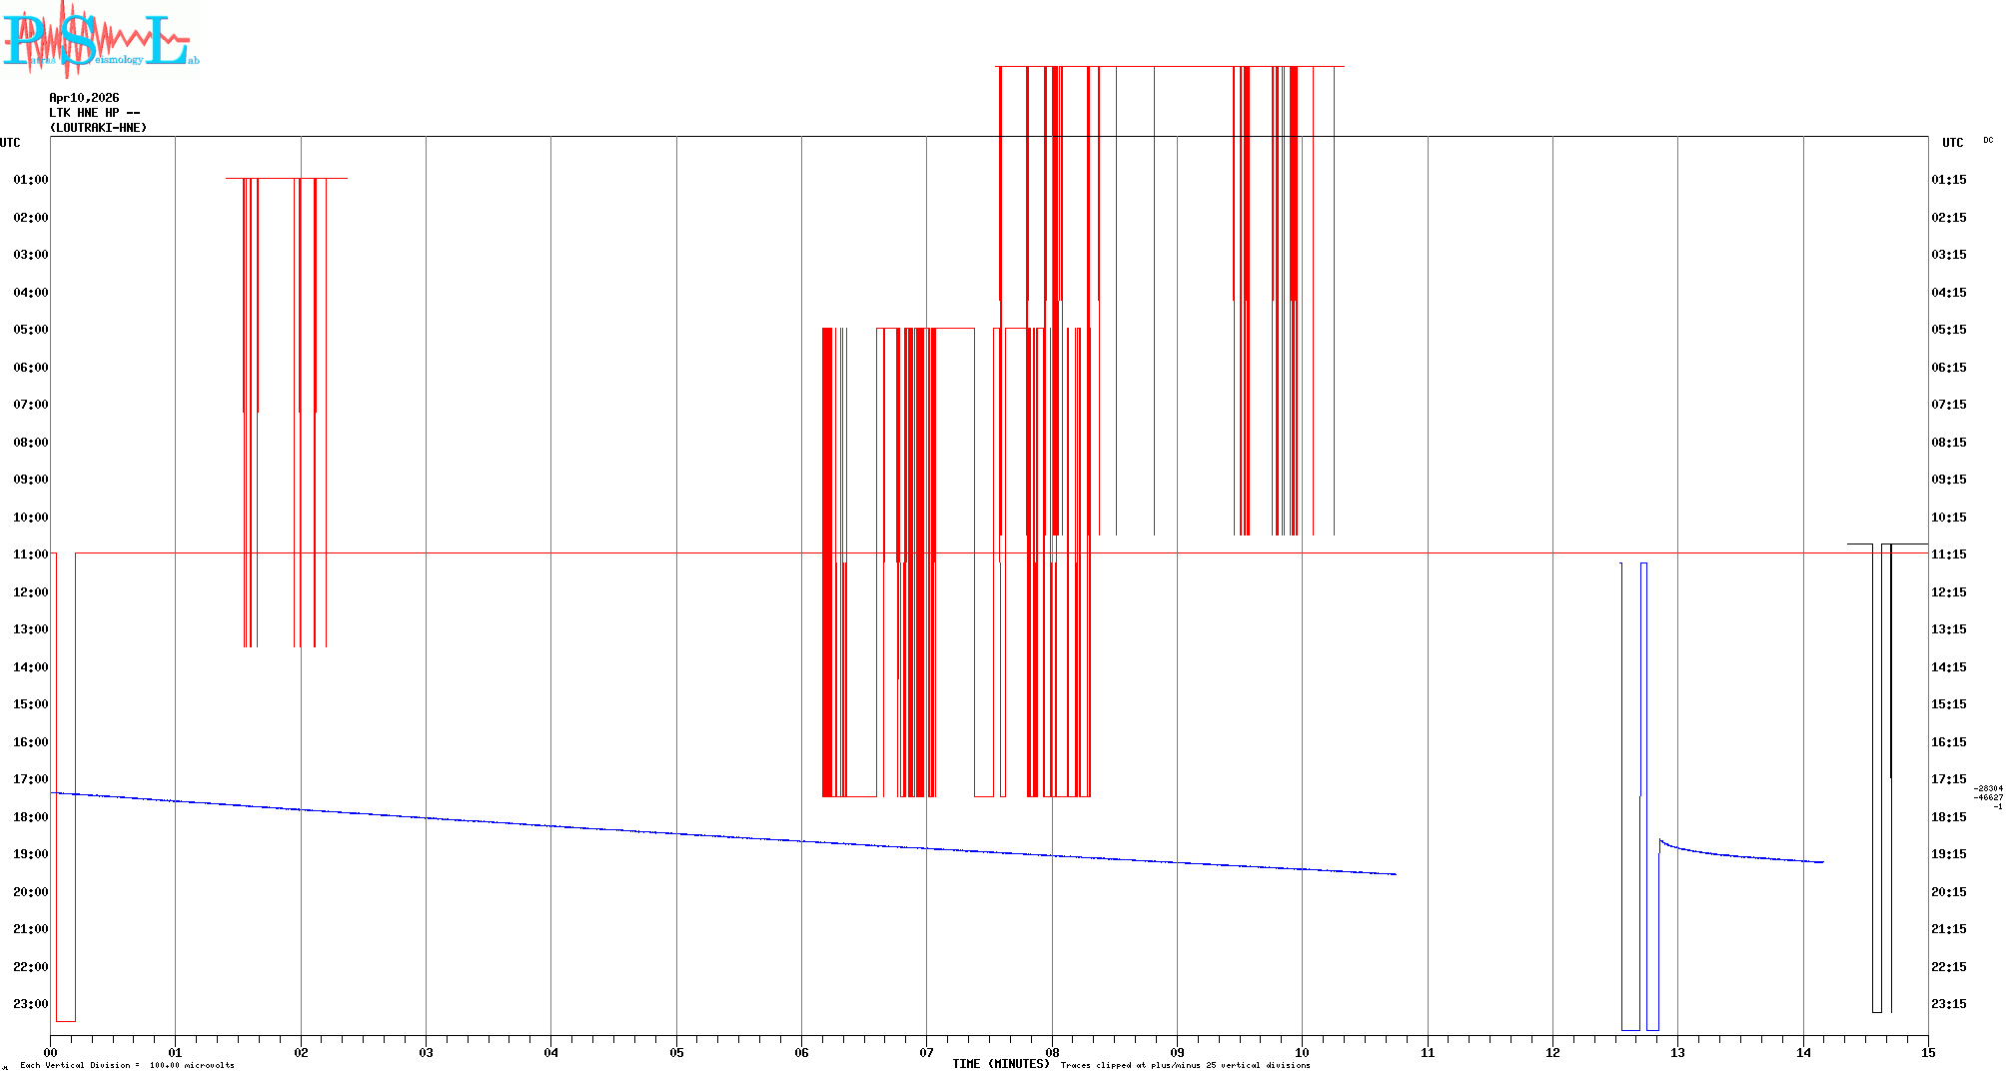The height and width of the screenshot is (1079, 2008).
Task: Click the right UTC axis header
Action: (x=1952, y=143)
